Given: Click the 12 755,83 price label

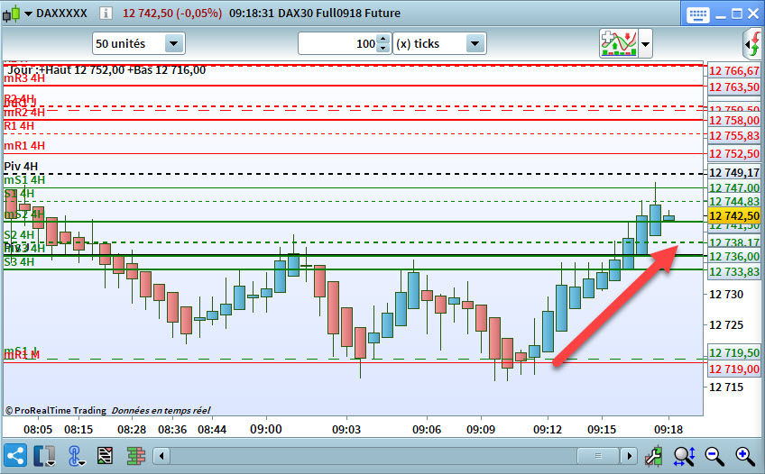Looking at the screenshot, I should (x=733, y=136).
